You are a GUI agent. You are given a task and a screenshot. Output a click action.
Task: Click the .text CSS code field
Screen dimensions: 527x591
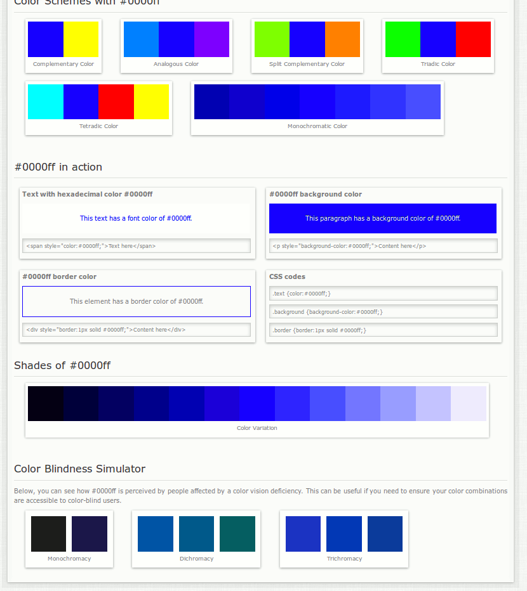point(383,293)
